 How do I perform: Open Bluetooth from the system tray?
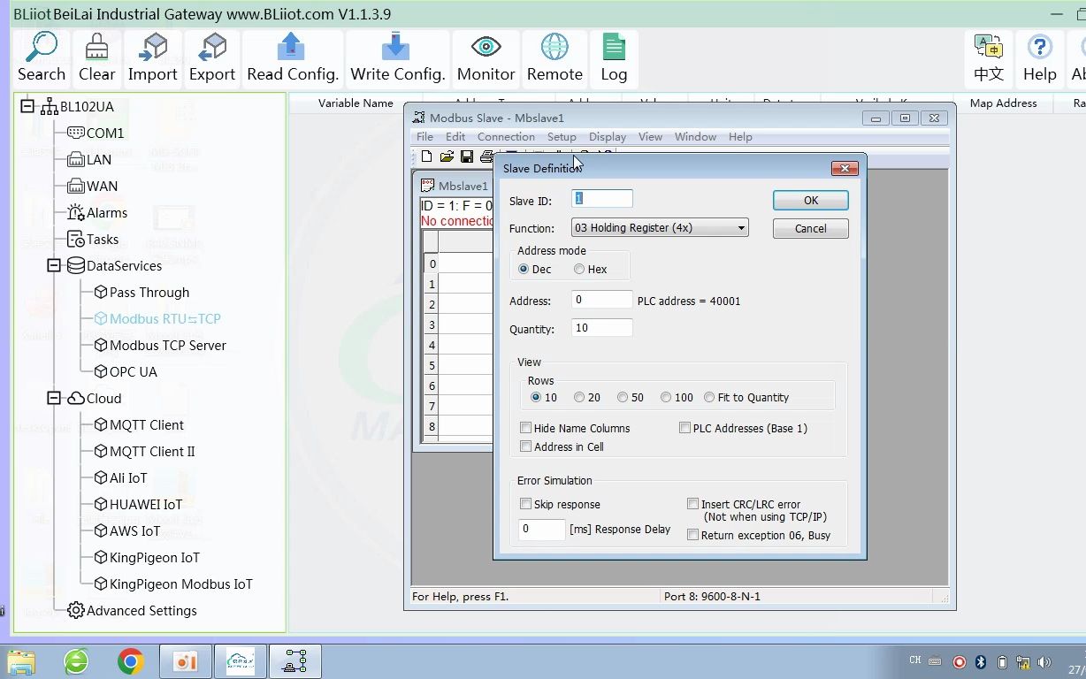[983, 660]
